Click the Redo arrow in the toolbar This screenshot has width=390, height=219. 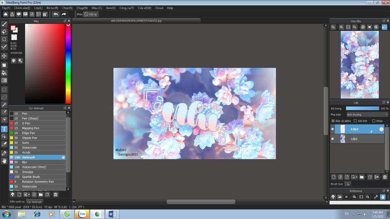(x=64, y=14)
